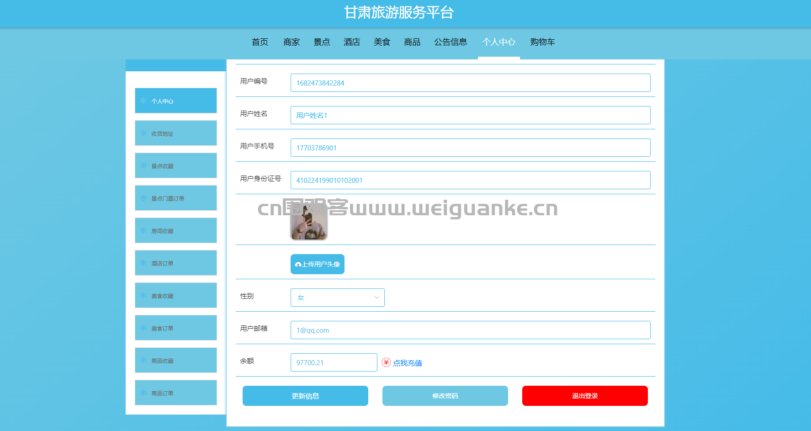Viewport: 811px width, 431px height.
Task: Go to 景点 in the navigation bar
Action: (x=322, y=42)
